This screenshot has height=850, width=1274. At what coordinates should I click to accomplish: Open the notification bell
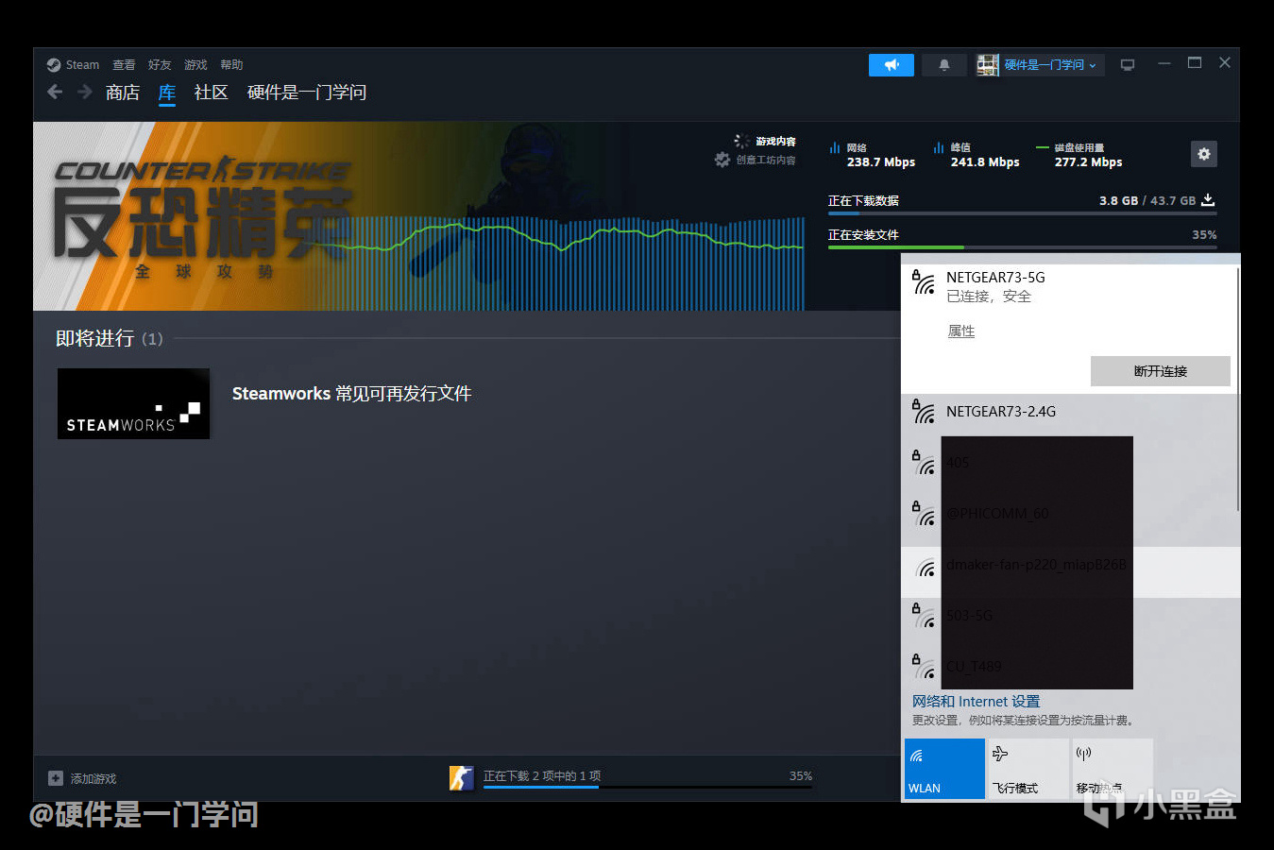pyautogui.click(x=943, y=65)
